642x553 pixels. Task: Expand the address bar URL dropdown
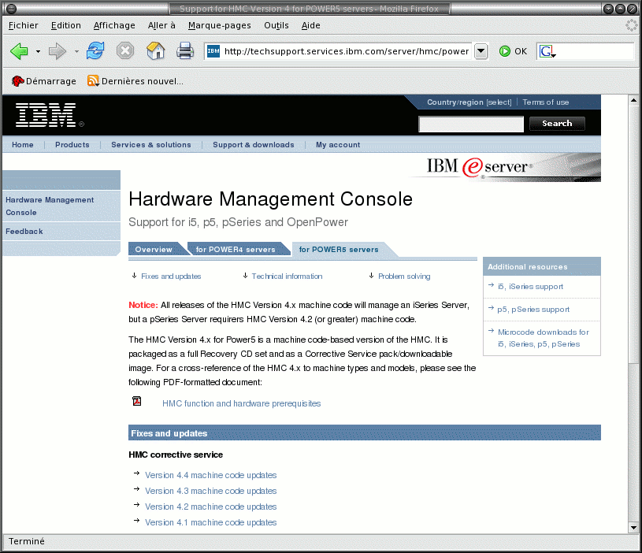[x=481, y=51]
